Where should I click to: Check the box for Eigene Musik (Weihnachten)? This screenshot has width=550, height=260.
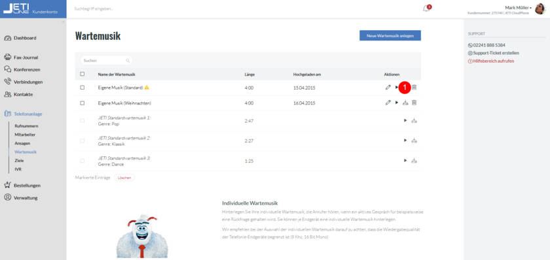click(82, 103)
